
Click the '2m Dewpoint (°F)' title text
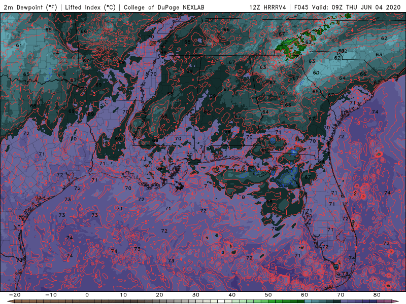[x=30, y=7]
